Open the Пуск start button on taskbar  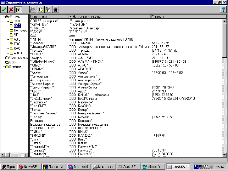click(9, 167)
